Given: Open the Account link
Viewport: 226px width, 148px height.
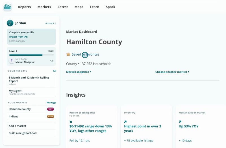Looking at the screenshot, I should pos(51,23).
